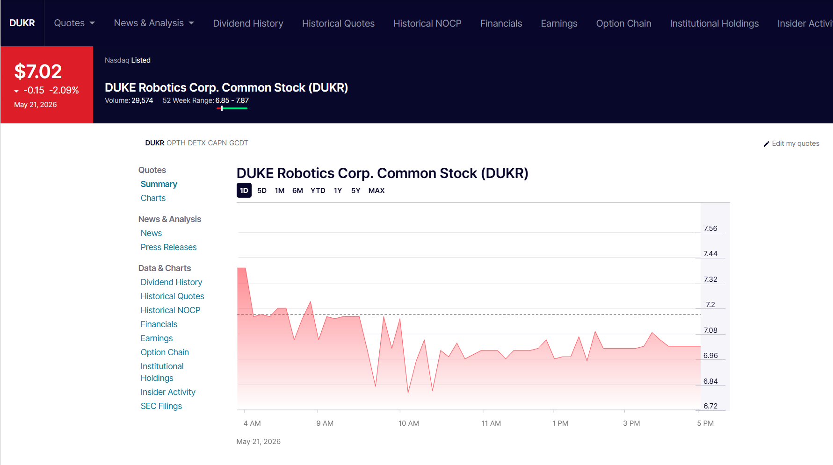Expand the Quotes dropdown in top navigation
The height and width of the screenshot is (465, 833).
tap(74, 23)
